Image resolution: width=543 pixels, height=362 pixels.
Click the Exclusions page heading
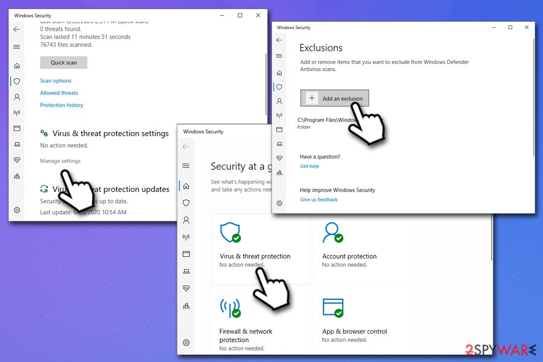[321, 48]
